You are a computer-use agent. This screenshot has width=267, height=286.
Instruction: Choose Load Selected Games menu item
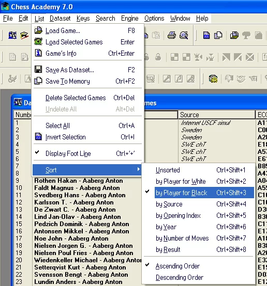point(88,42)
